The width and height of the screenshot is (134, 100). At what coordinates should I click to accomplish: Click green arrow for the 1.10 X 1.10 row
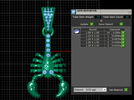click(x=123, y=36)
